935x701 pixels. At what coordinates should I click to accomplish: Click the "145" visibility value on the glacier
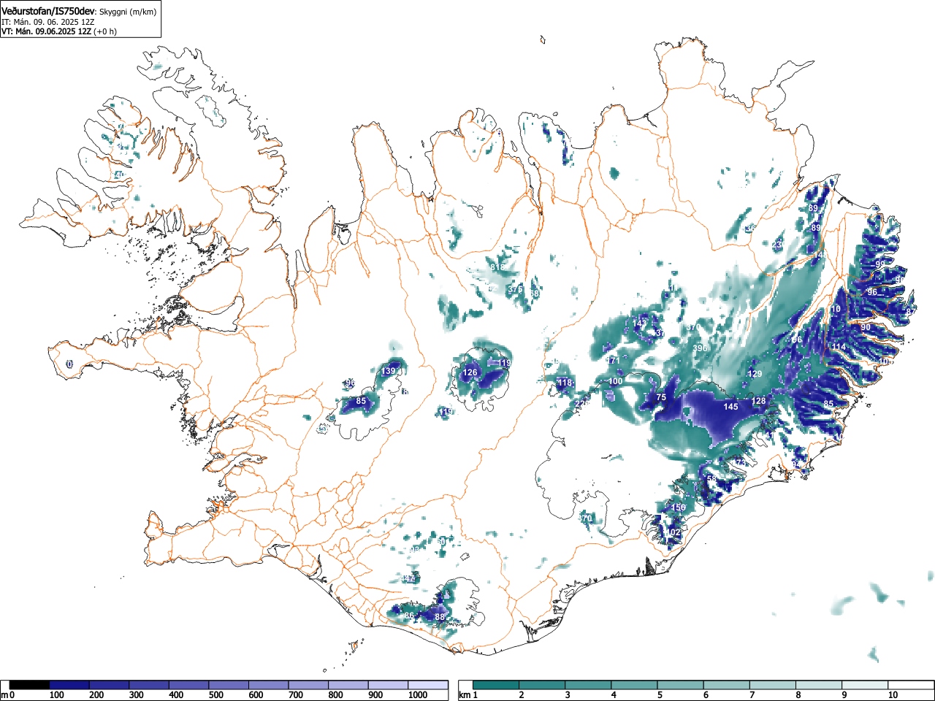click(x=730, y=407)
